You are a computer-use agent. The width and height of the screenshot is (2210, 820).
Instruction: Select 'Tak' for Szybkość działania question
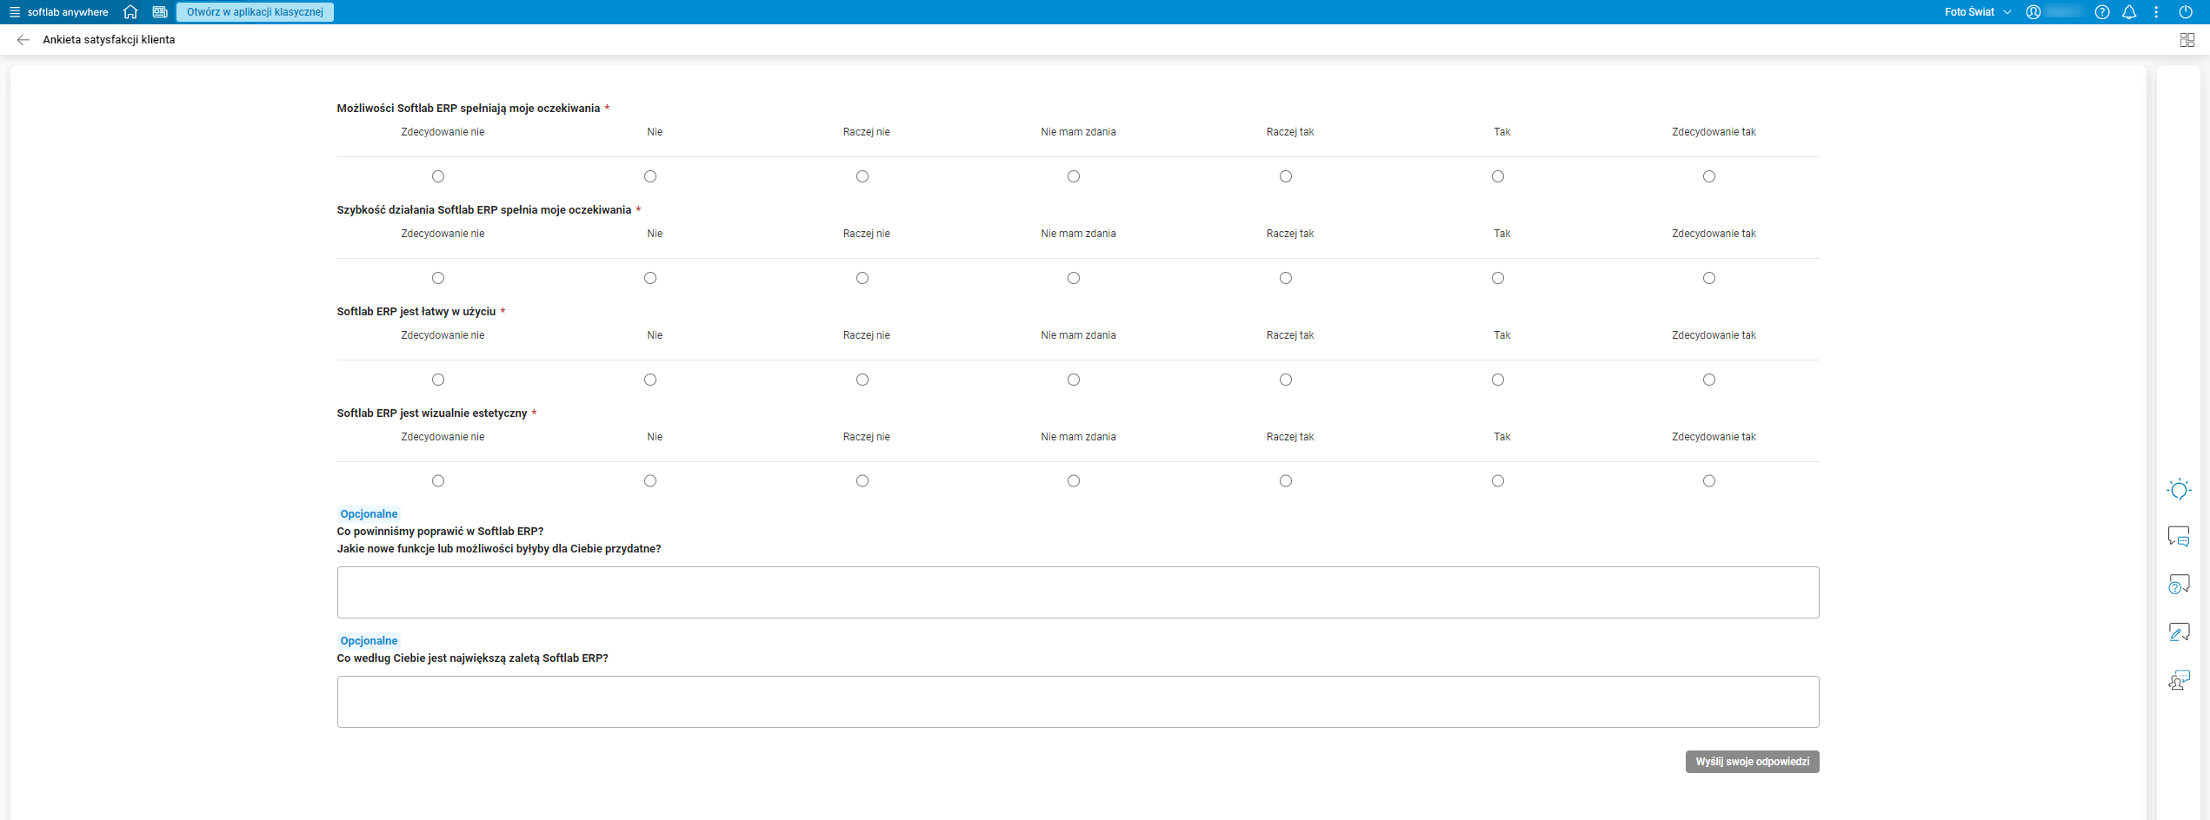tap(1498, 278)
